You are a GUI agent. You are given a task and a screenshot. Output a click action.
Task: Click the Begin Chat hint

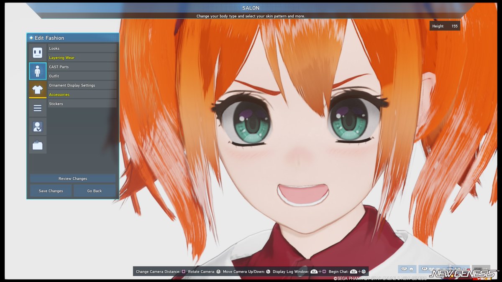coord(347,272)
